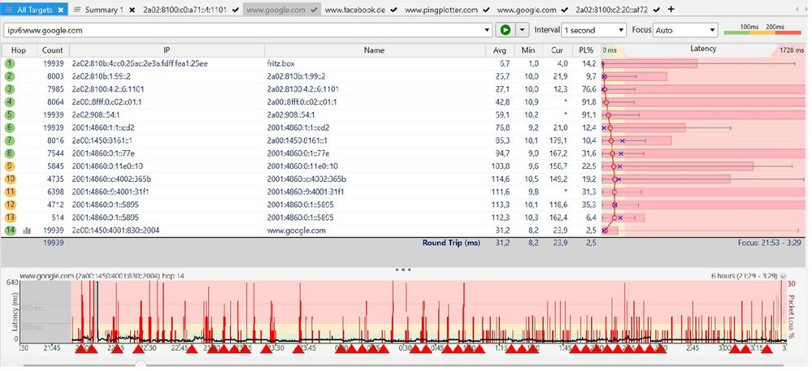Open the Focus Auto dropdown
This screenshot has height=371, width=812.
[685, 30]
